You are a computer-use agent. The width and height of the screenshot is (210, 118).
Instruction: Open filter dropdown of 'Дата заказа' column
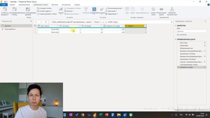click(58, 26)
